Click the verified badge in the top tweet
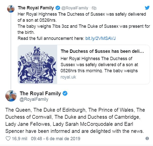Screen dimensions: 153x146 tap(58, 8)
